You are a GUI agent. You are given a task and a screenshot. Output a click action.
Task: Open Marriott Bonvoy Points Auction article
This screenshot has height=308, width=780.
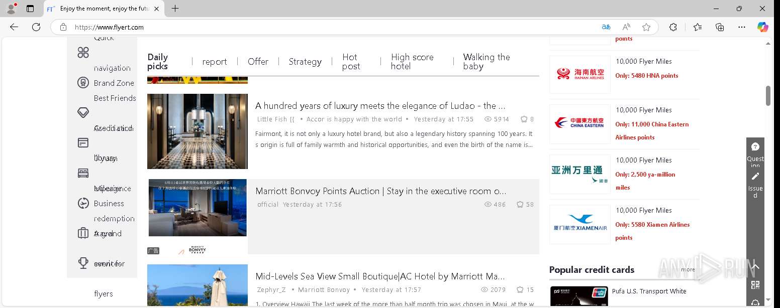pyautogui.click(x=380, y=191)
